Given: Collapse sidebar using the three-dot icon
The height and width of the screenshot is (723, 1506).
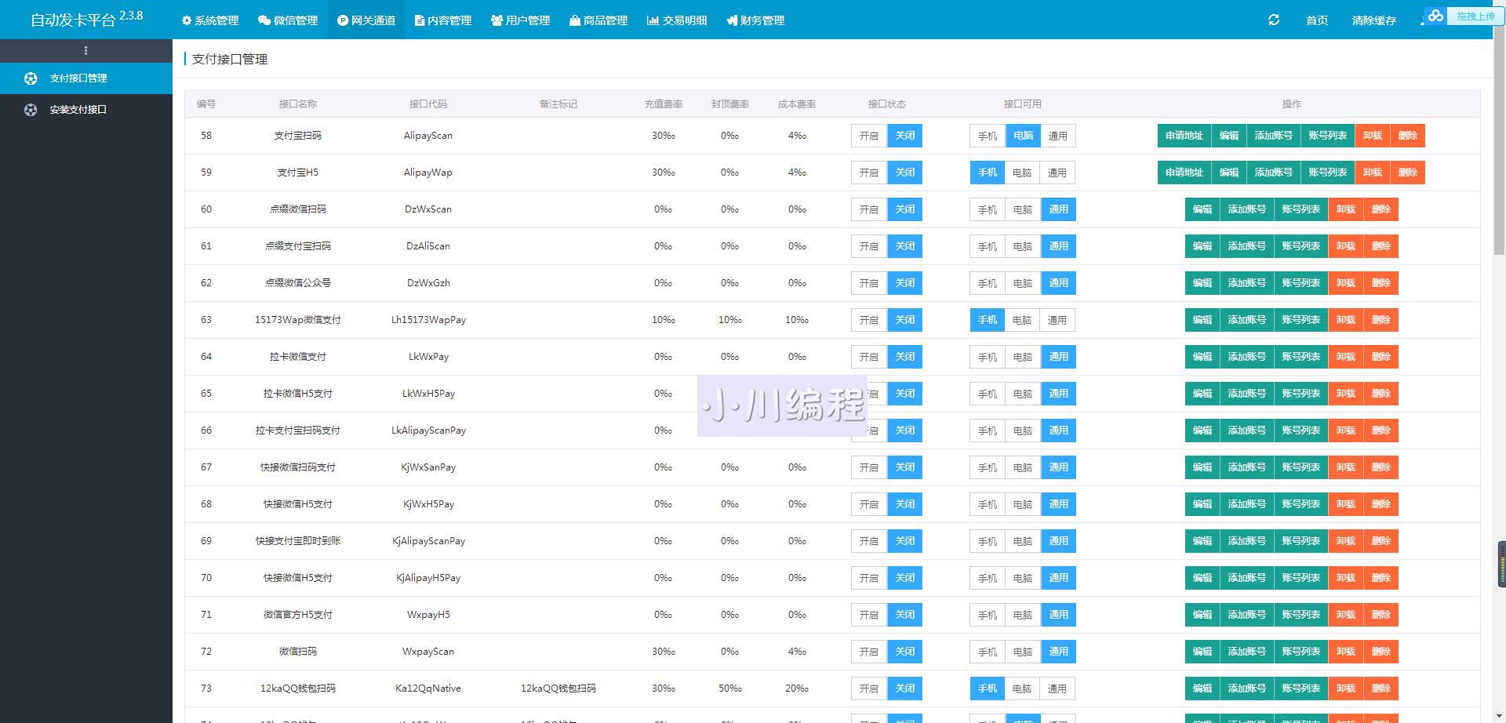Looking at the screenshot, I should click(x=85, y=51).
